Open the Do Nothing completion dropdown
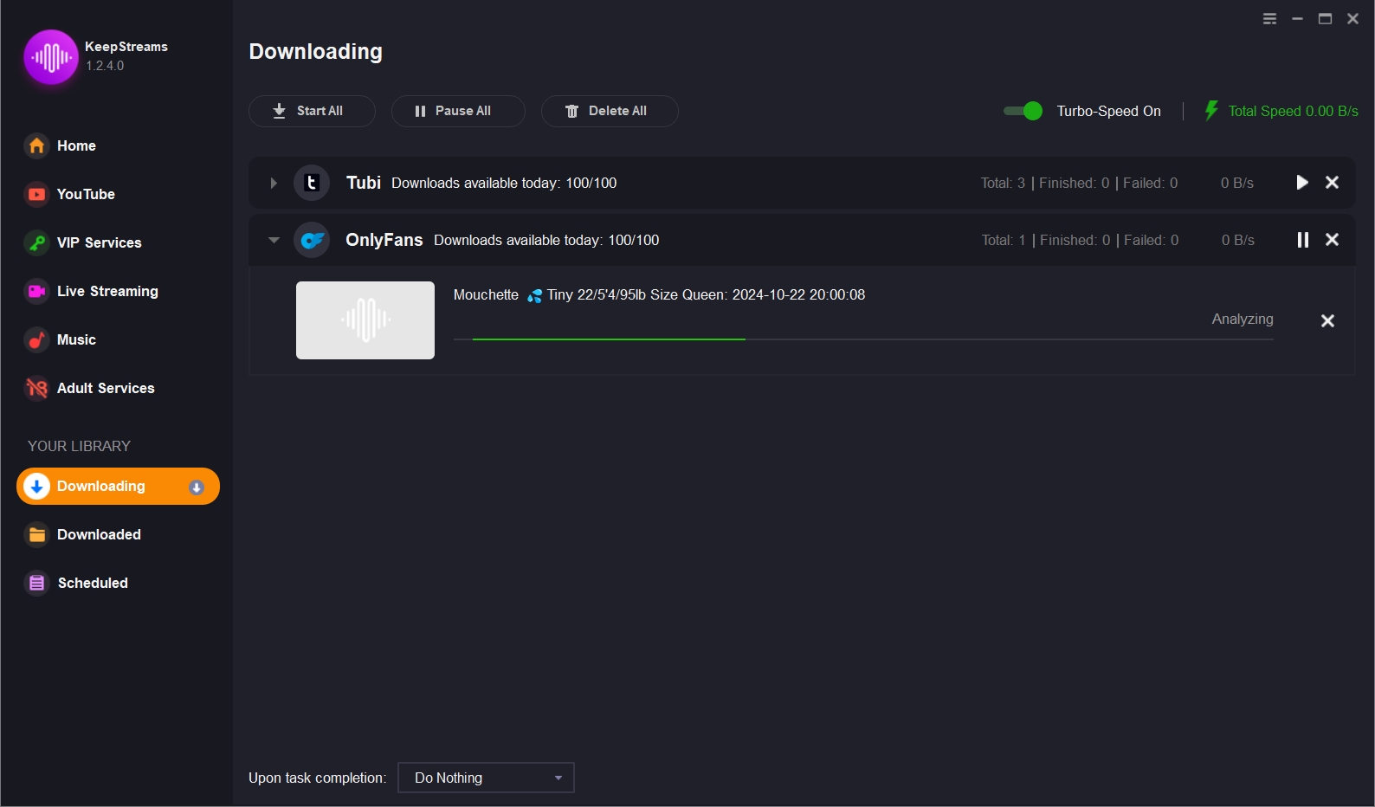Screen dimensions: 1375x807 pos(486,778)
